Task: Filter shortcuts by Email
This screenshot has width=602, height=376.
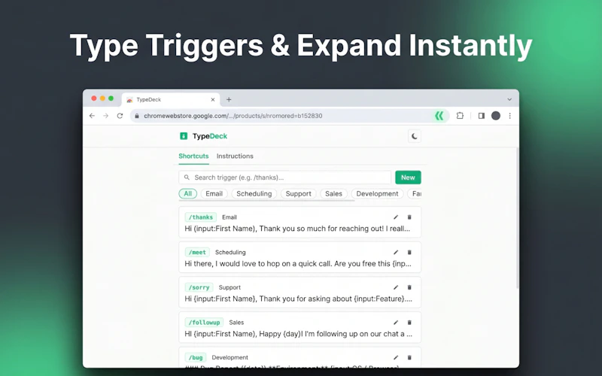Action: pos(214,194)
